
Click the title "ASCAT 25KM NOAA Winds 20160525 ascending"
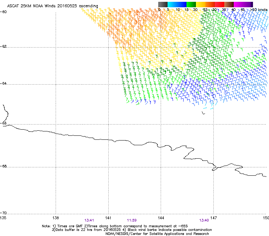tap(52, 6)
